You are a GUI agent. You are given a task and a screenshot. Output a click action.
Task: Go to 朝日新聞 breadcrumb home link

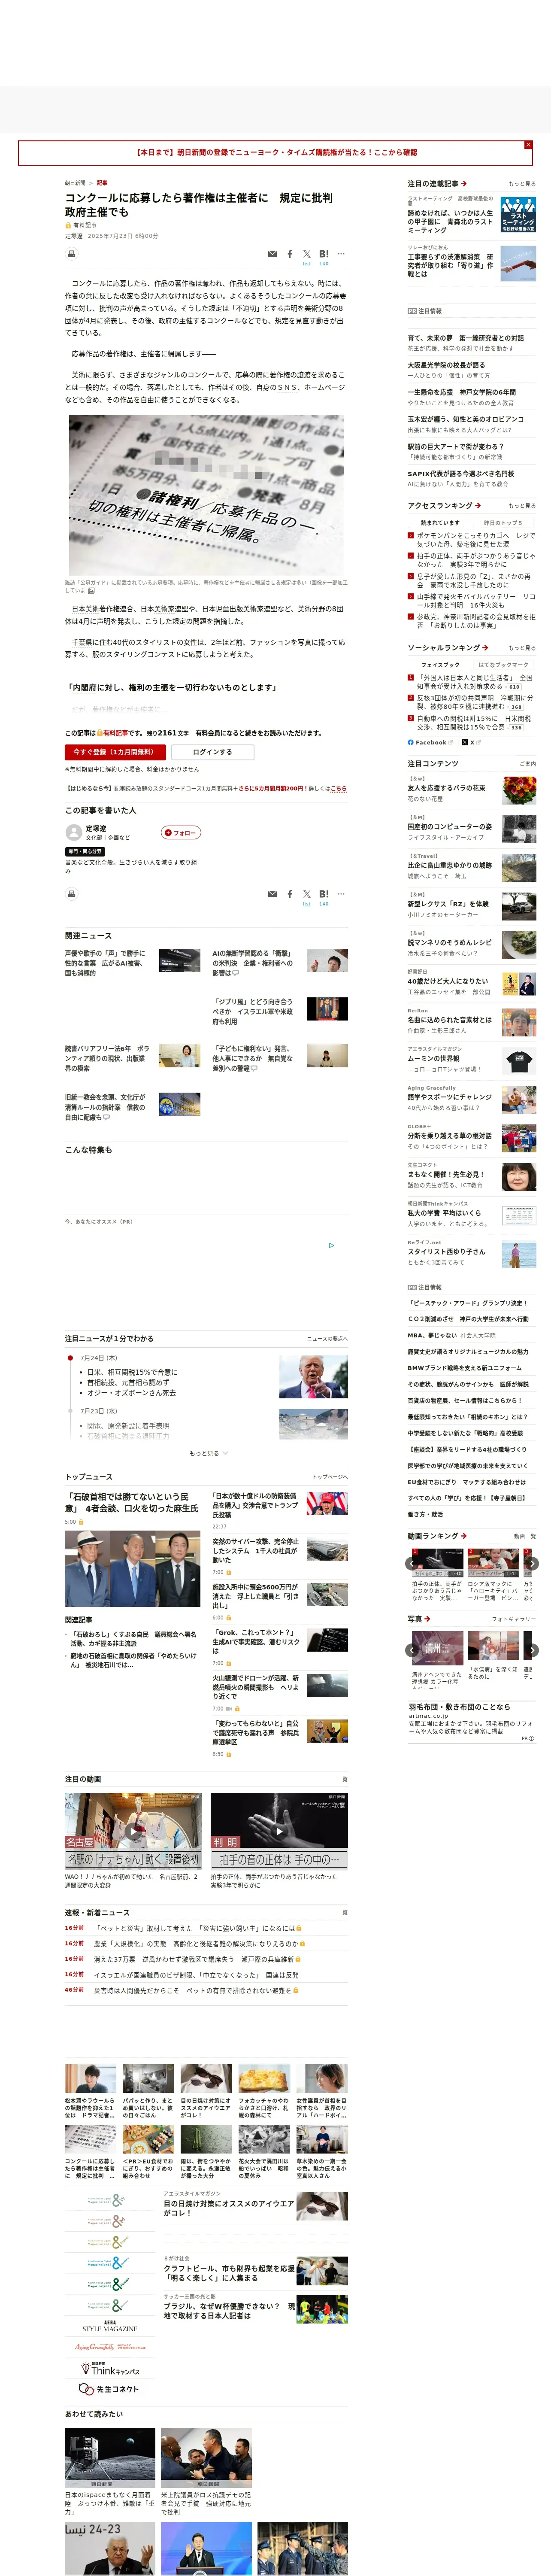tap(75, 183)
